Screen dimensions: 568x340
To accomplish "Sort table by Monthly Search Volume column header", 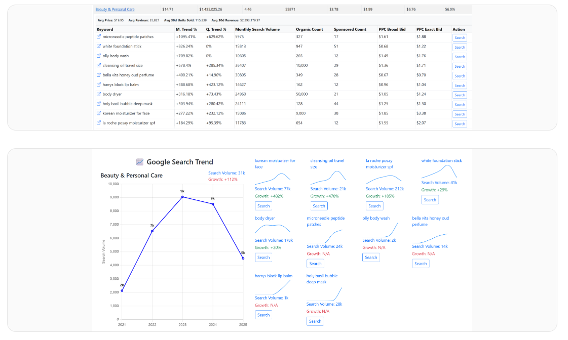I will (x=257, y=29).
